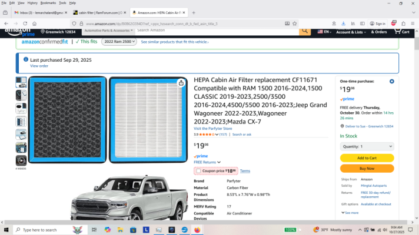Viewport: 419px width, 235px height.
Task: Go to Firefox home page icon
Action: [35, 23]
